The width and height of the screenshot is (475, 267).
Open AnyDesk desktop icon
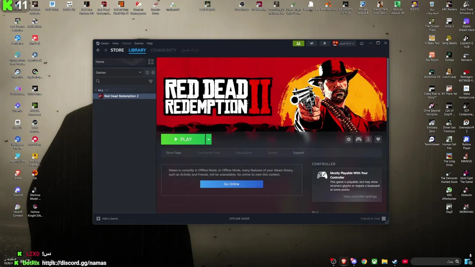35,40
